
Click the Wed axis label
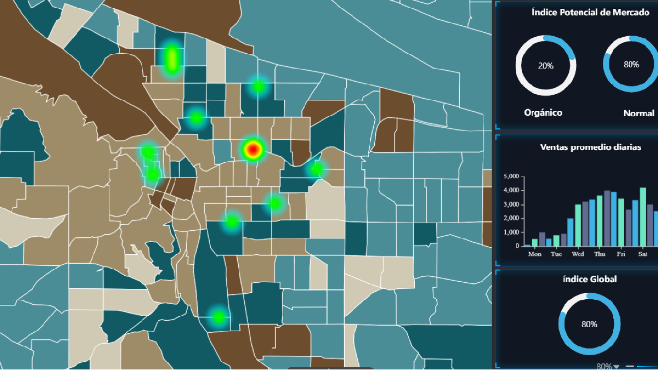click(578, 254)
